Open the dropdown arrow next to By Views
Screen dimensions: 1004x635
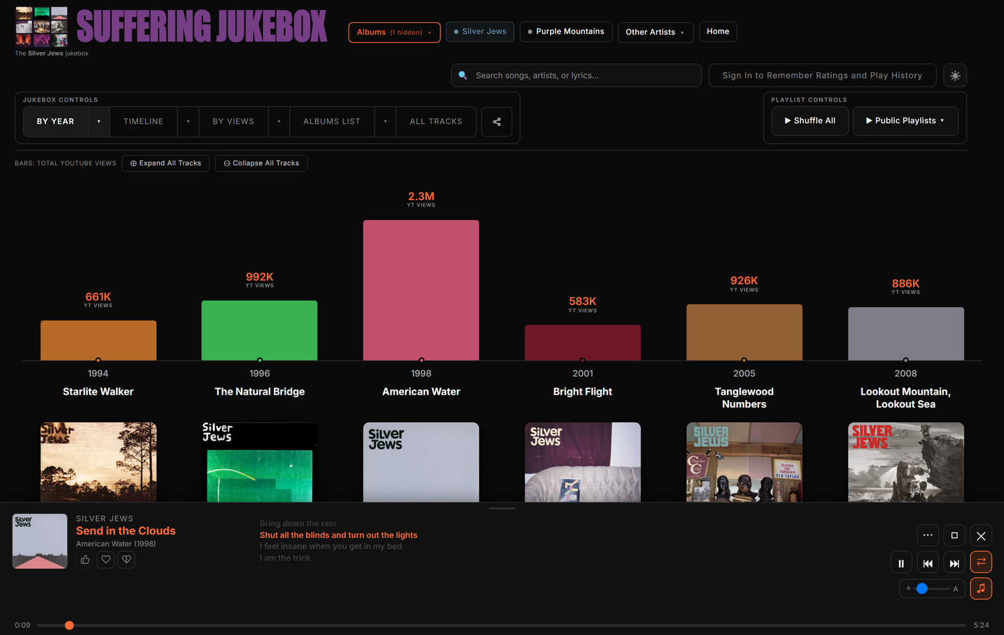click(x=279, y=122)
